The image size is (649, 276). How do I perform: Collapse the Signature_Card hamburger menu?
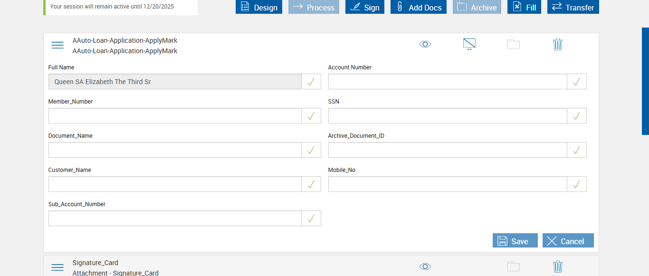pyautogui.click(x=57, y=267)
